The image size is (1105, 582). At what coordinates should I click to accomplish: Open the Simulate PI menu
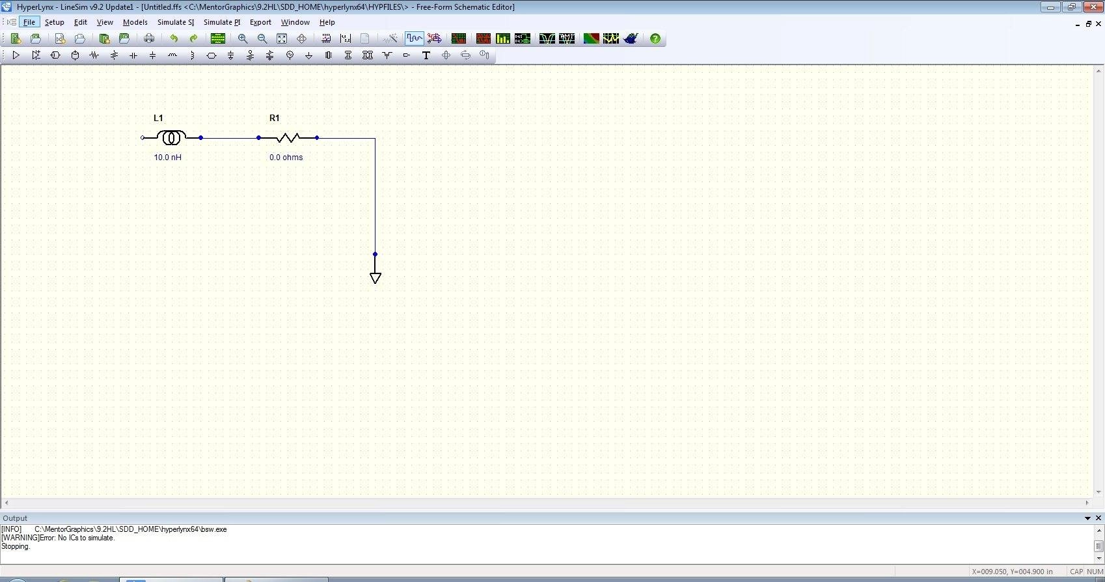pos(222,22)
